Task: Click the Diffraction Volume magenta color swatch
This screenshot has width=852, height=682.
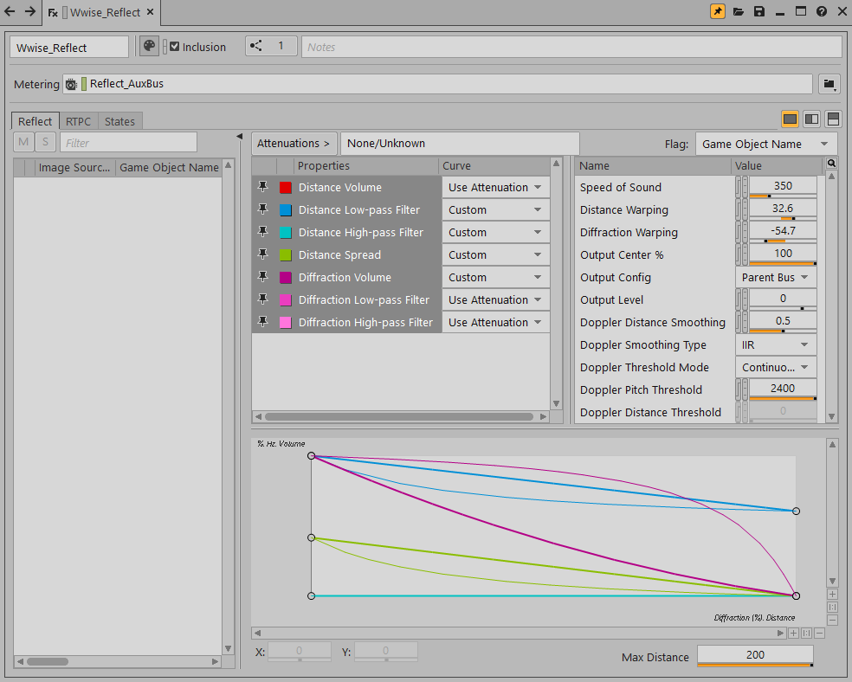Action: (x=286, y=278)
